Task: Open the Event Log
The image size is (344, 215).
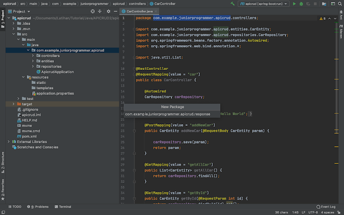Action: (x=326, y=206)
